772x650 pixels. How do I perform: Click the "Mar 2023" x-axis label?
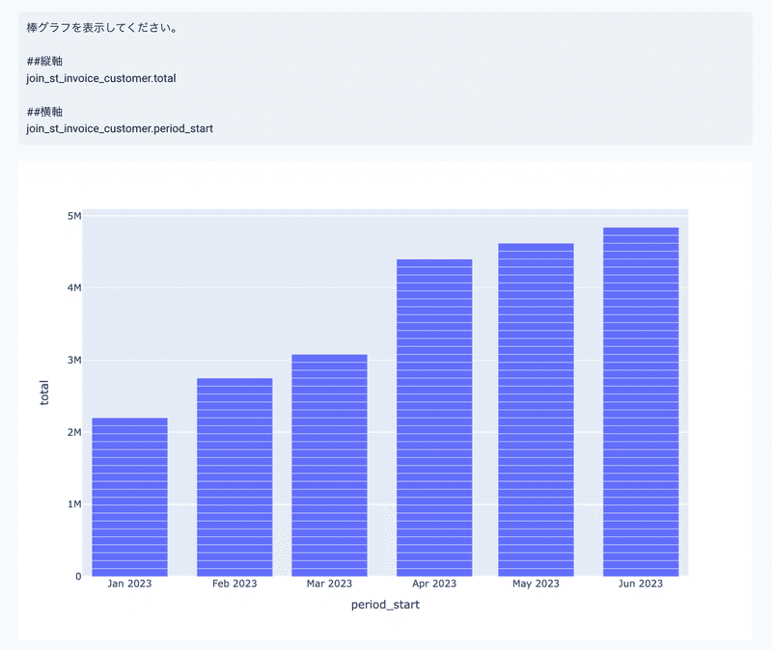click(329, 583)
